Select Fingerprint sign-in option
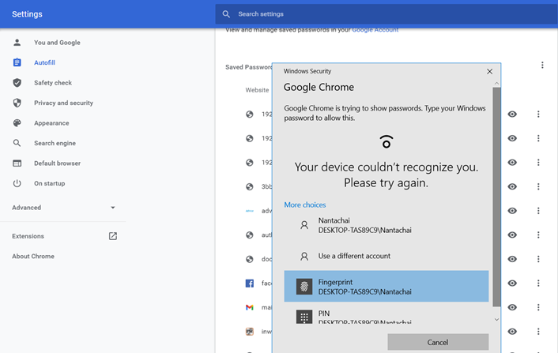Screen dimensions: 558x353 (x=386, y=287)
